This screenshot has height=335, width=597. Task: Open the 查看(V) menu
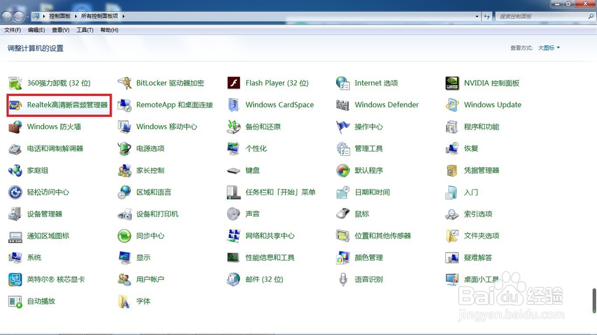60,30
